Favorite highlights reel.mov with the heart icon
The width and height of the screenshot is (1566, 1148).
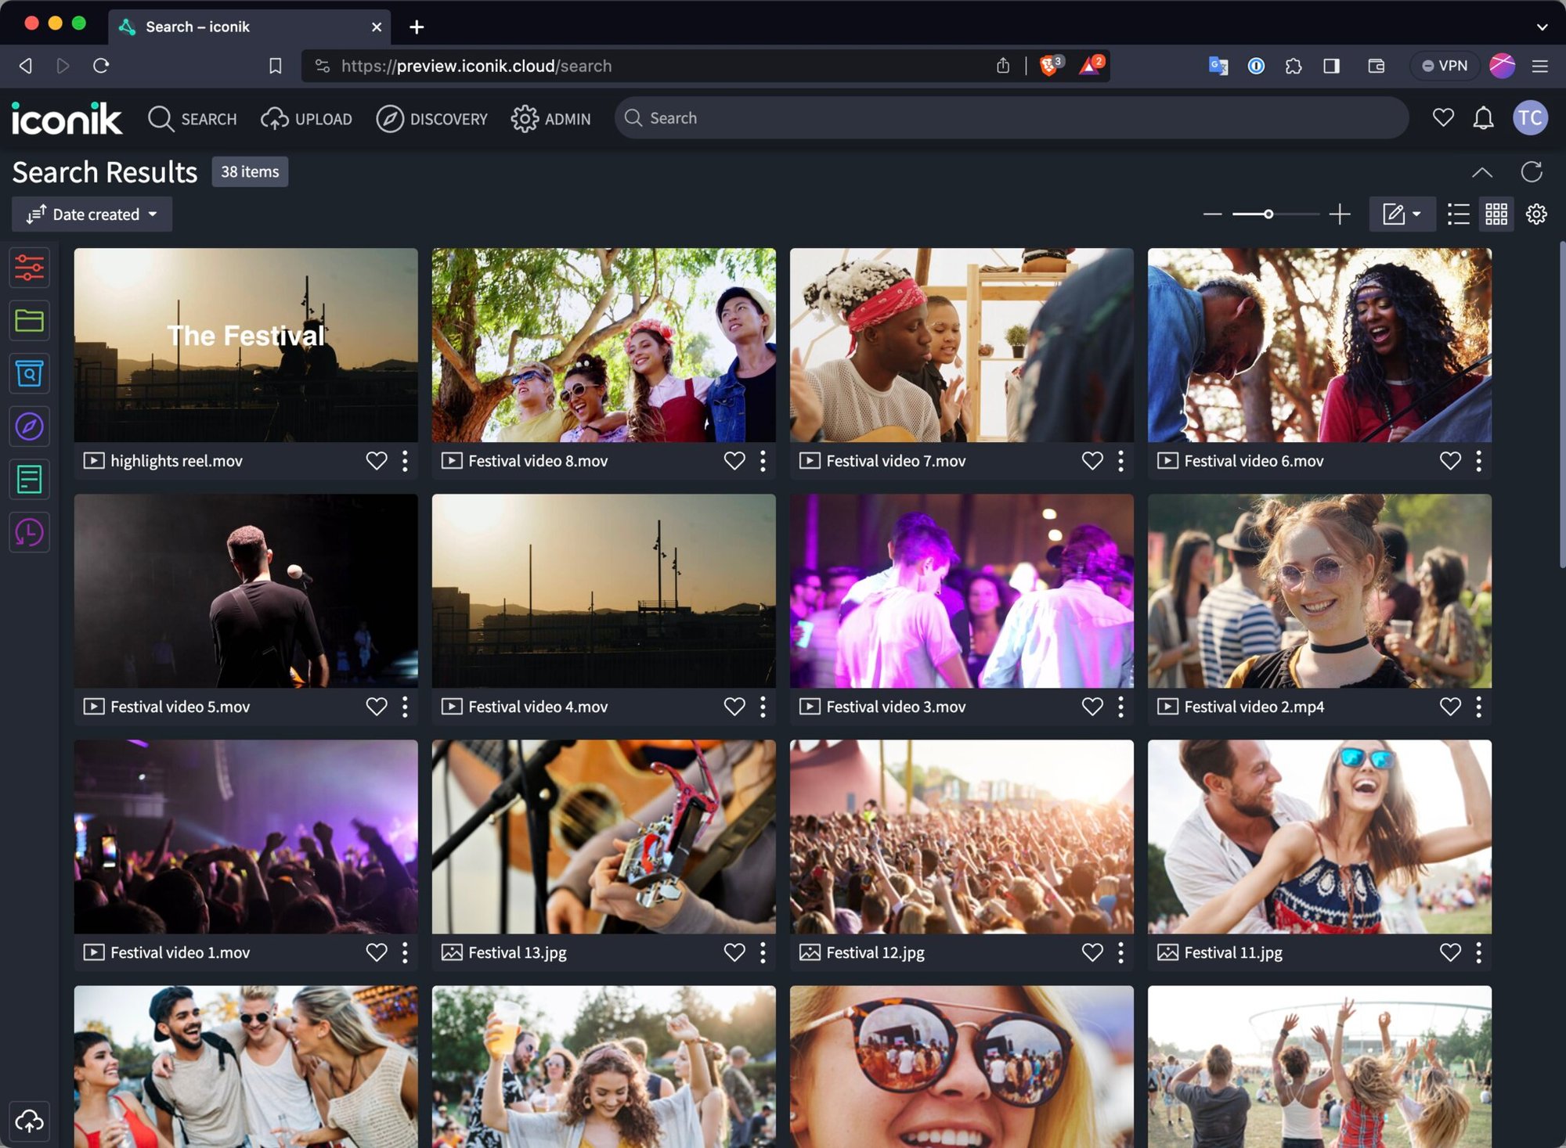(x=377, y=461)
